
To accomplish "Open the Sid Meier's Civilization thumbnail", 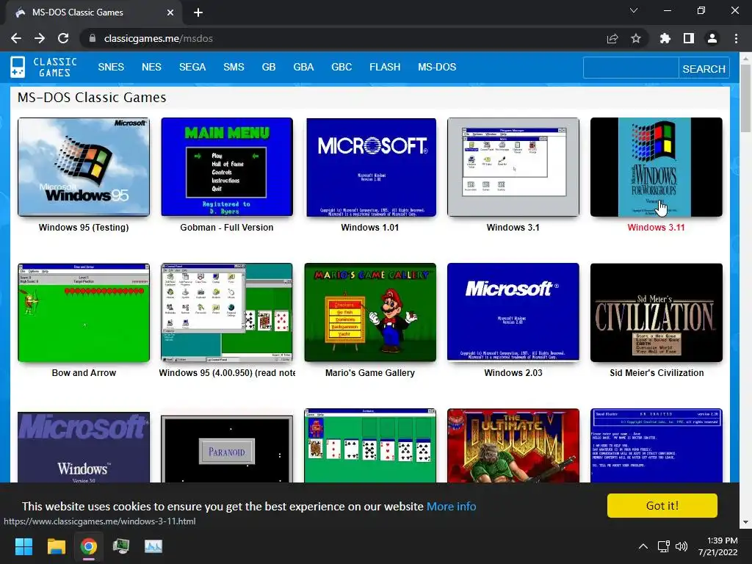I will point(656,312).
